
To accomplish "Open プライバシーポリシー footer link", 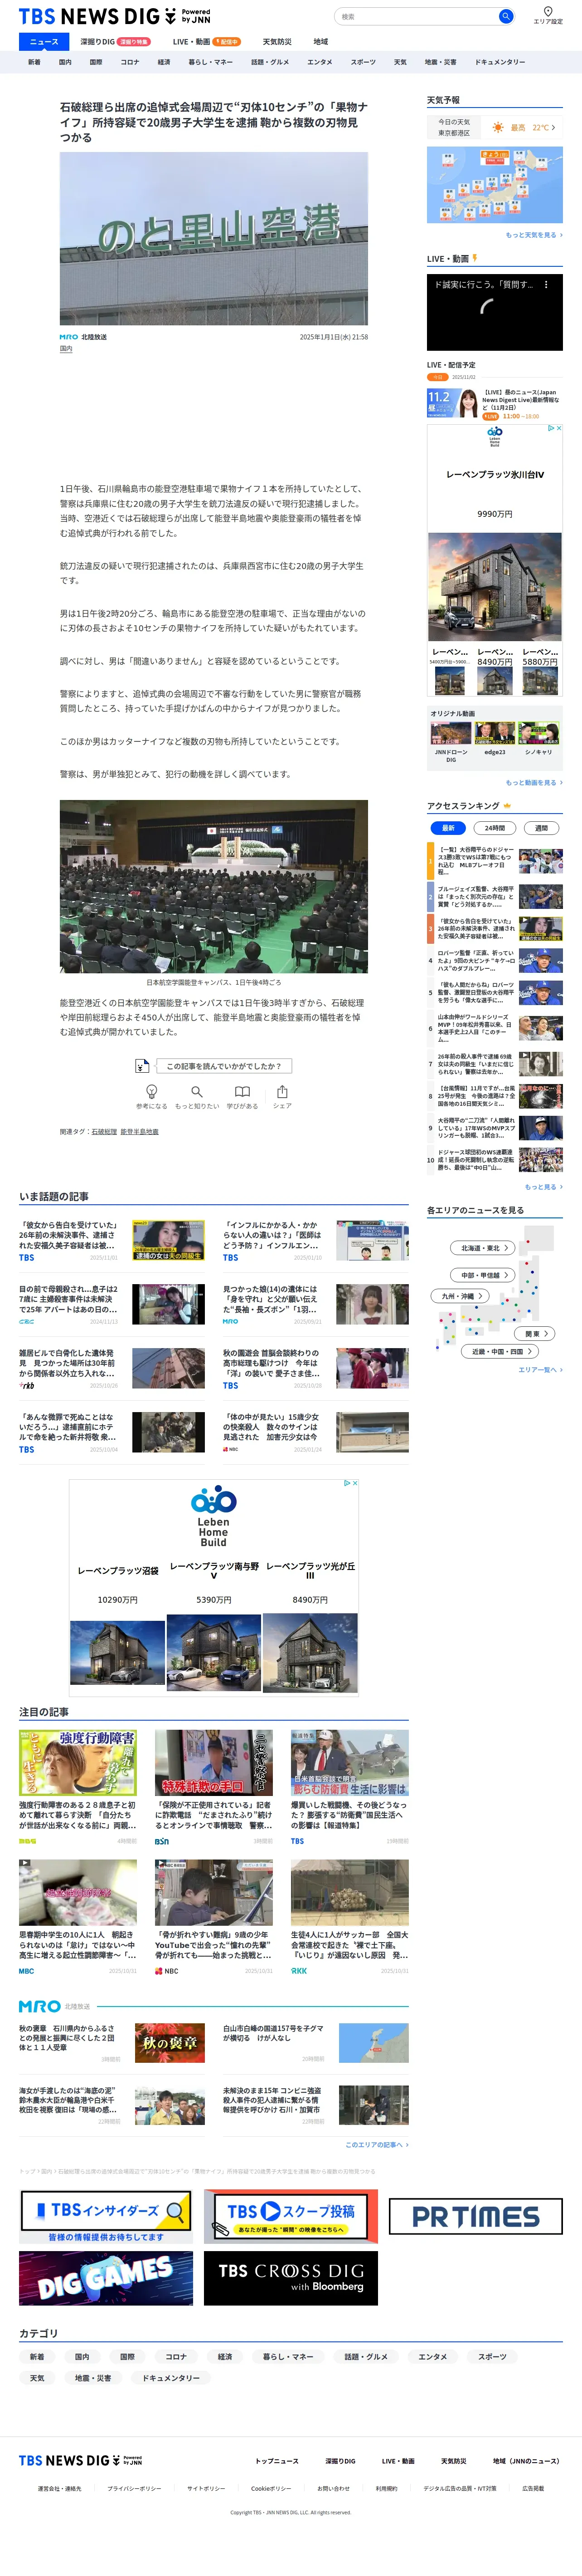I will click(x=134, y=2488).
